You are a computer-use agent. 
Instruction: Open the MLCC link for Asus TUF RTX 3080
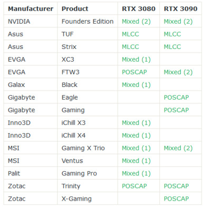[130, 34]
